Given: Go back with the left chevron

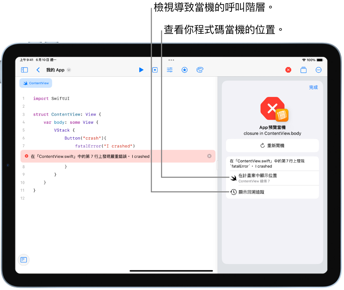Looking at the screenshot, I should 38,70.
